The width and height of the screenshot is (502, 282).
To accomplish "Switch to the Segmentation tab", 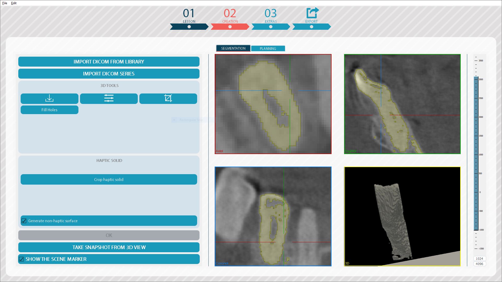I will (x=233, y=48).
